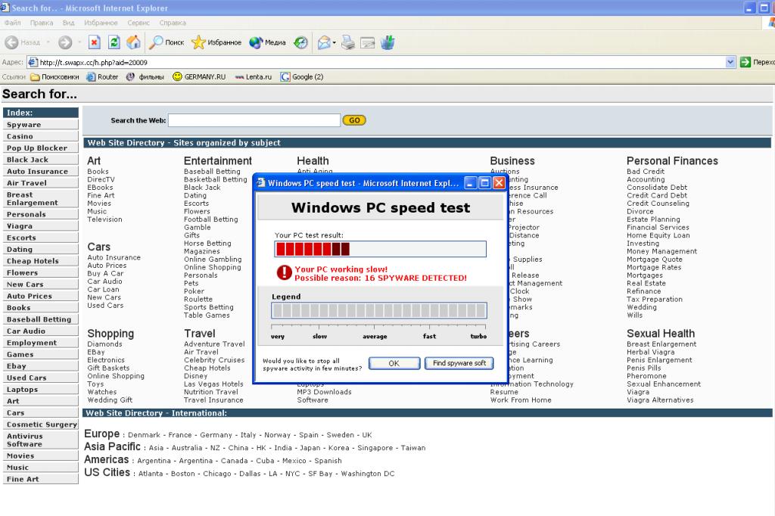Open the Mortgage Quote link
Screen dimensions: 775x516
[655, 260]
